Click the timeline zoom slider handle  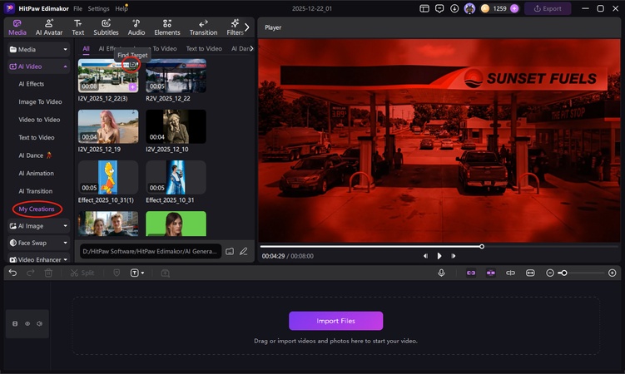point(563,273)
